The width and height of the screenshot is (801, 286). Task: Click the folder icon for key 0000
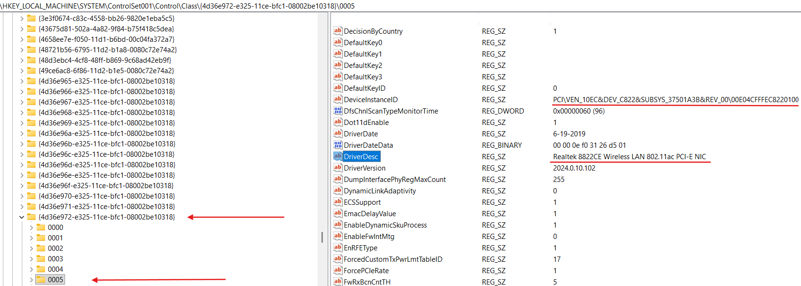41,227
